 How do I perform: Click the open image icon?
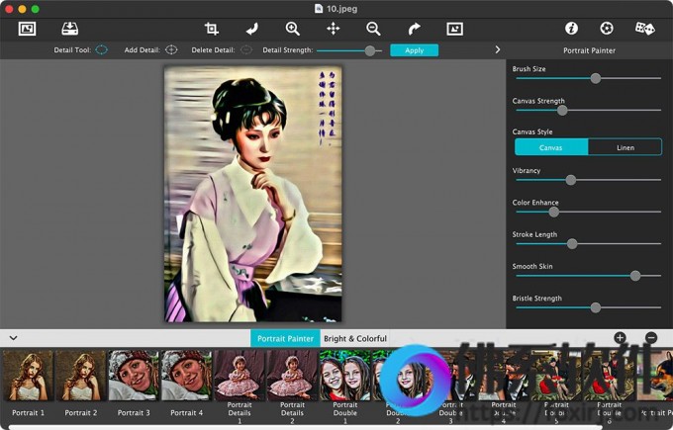(27, 29)
